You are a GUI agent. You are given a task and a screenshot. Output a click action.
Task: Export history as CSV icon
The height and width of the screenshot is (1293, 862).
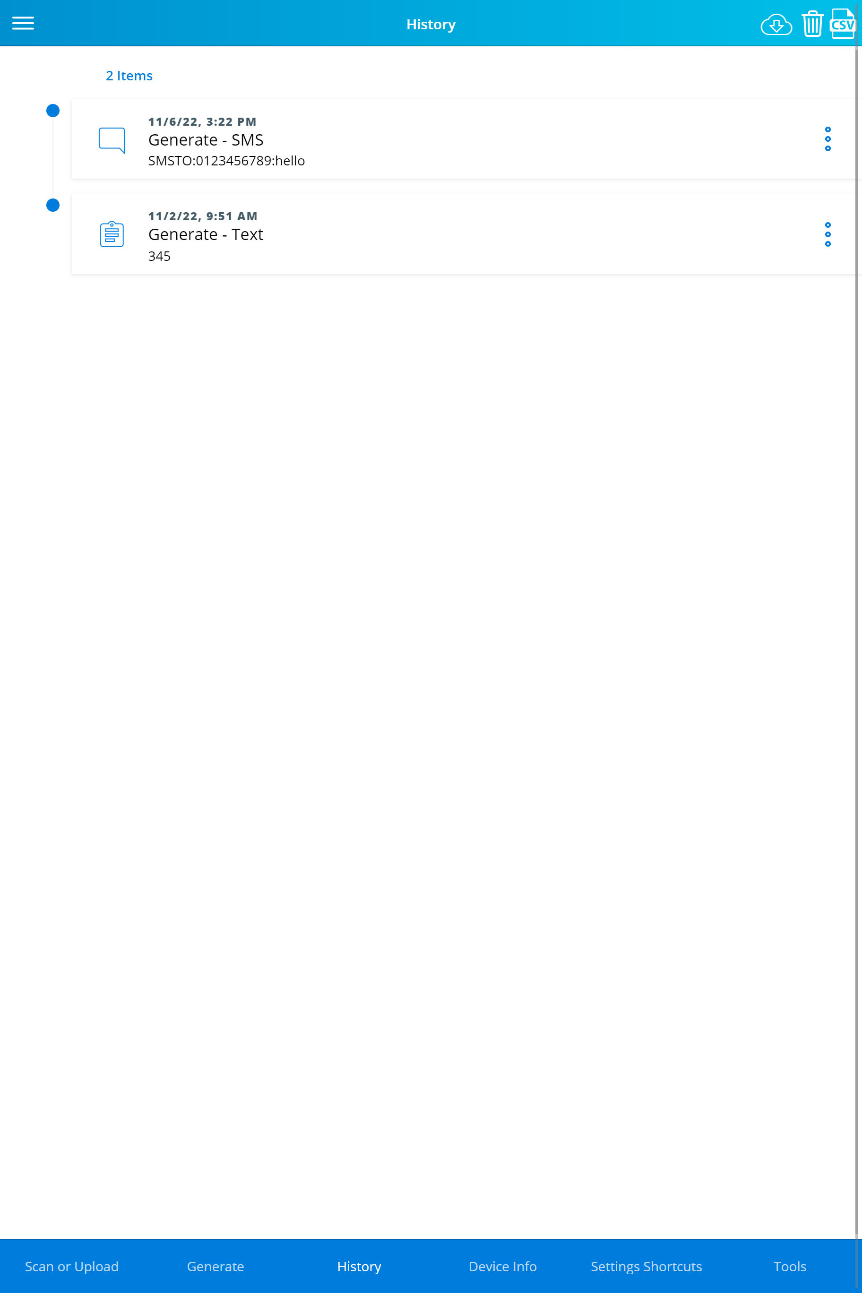point(842,24)
